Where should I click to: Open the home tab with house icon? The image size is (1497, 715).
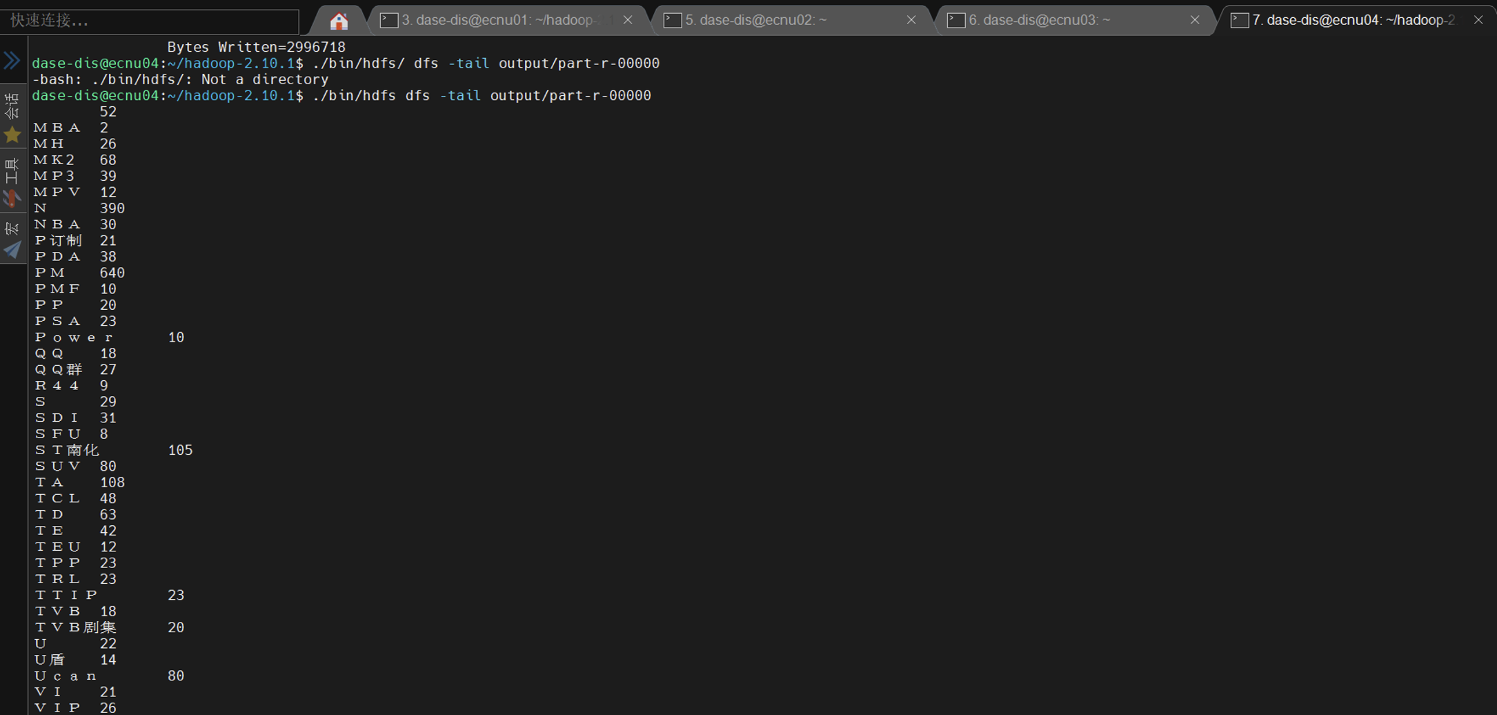coord(339,21)
